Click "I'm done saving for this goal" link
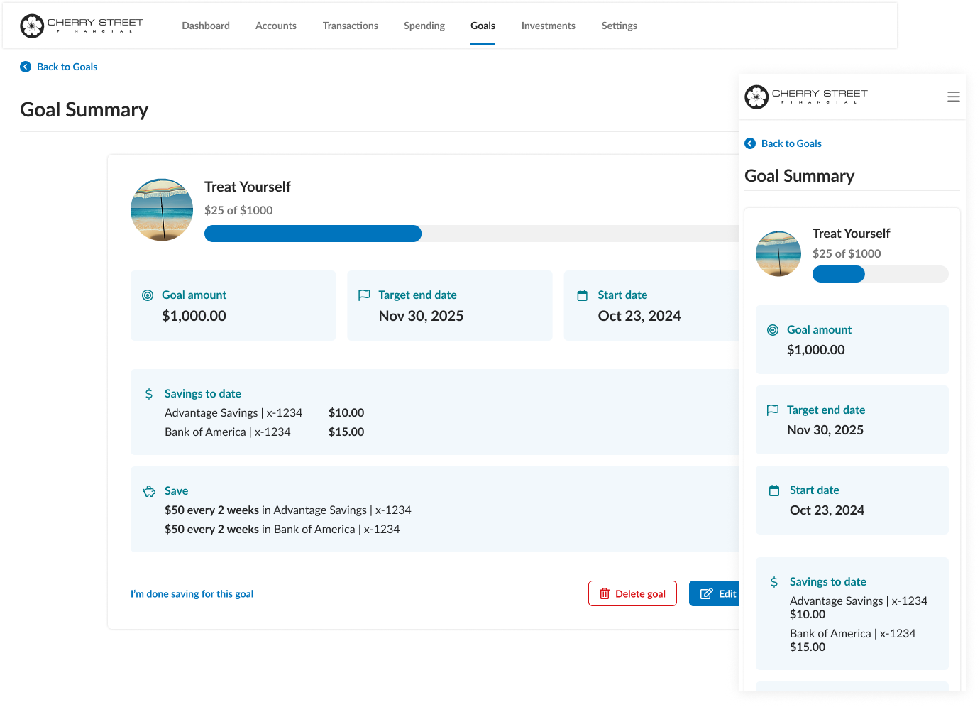This screenshot has width=980, height=707. (192, 594)
